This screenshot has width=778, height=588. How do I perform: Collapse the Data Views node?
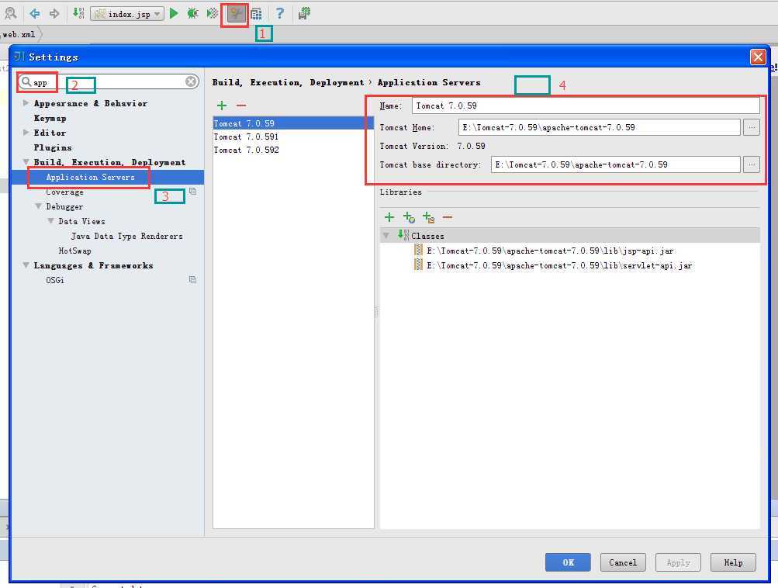coord(50,221)
